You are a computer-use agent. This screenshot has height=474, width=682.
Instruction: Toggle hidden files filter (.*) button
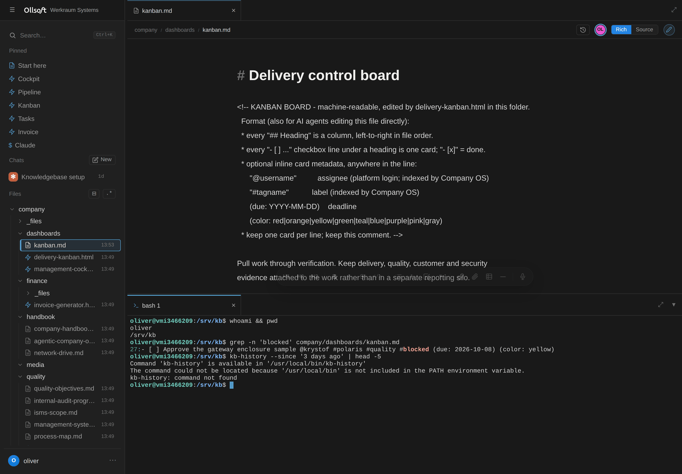coord(109,193)
